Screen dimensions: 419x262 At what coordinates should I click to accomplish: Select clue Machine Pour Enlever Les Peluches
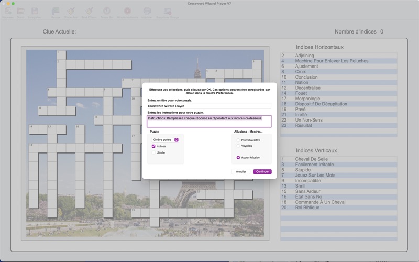(x=338, y=61)
